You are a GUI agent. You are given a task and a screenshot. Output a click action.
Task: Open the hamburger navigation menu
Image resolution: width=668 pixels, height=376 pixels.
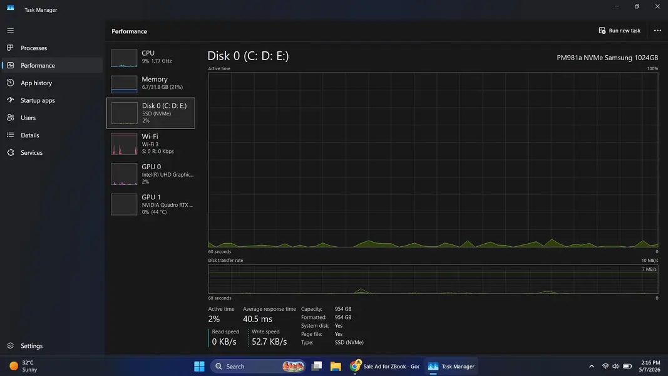(10, 30)
